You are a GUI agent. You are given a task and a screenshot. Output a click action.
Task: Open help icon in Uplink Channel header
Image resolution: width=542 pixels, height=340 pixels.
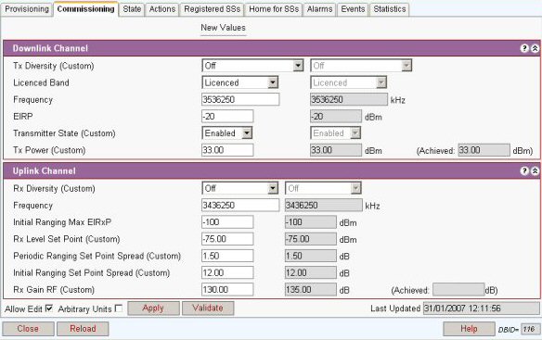(524, 170)
